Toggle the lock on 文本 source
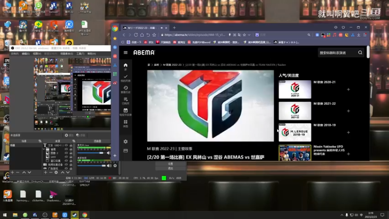The width and height of the screenshot is (389, 219). coord(71,145)
